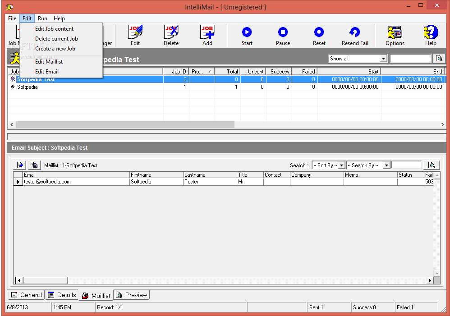
Task: Click the Tester lastname cell
Action: coord(210,182)
